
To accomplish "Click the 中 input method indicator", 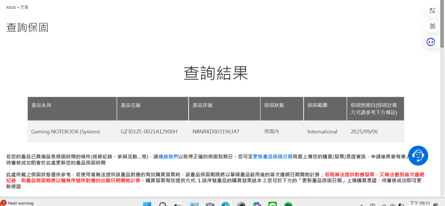I will [x=373, y=204].
